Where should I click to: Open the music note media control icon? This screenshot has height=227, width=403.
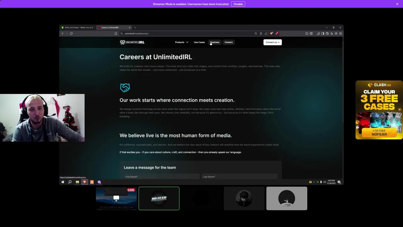(x=318, y=33)
